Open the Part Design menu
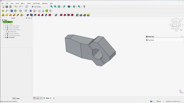This screenshot has height=103, width=184. click(37, 3)
